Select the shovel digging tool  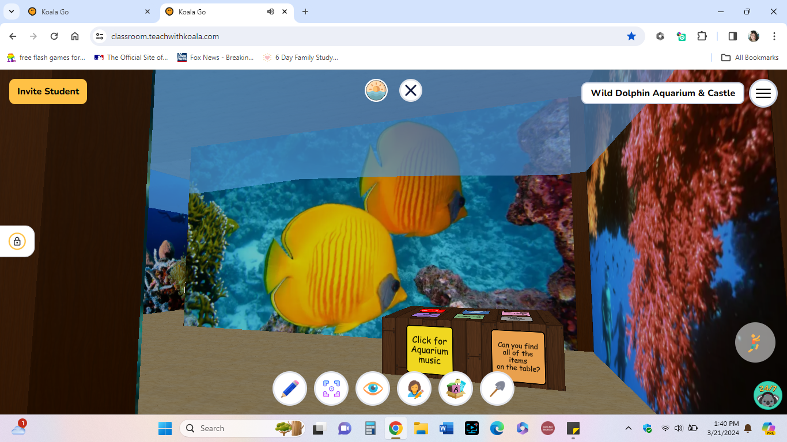[x=497, y=388]
